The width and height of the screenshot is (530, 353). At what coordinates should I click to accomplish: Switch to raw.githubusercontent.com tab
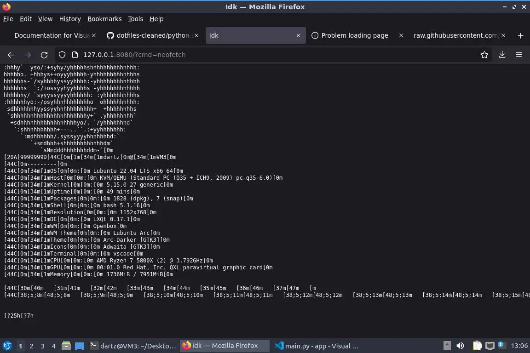click(455, 35)
